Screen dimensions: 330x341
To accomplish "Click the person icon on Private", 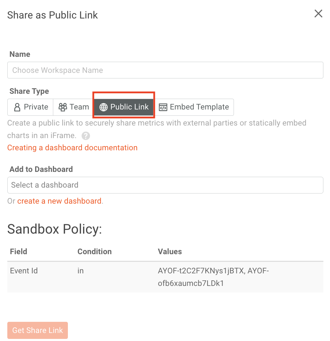I will click(17, 107).
